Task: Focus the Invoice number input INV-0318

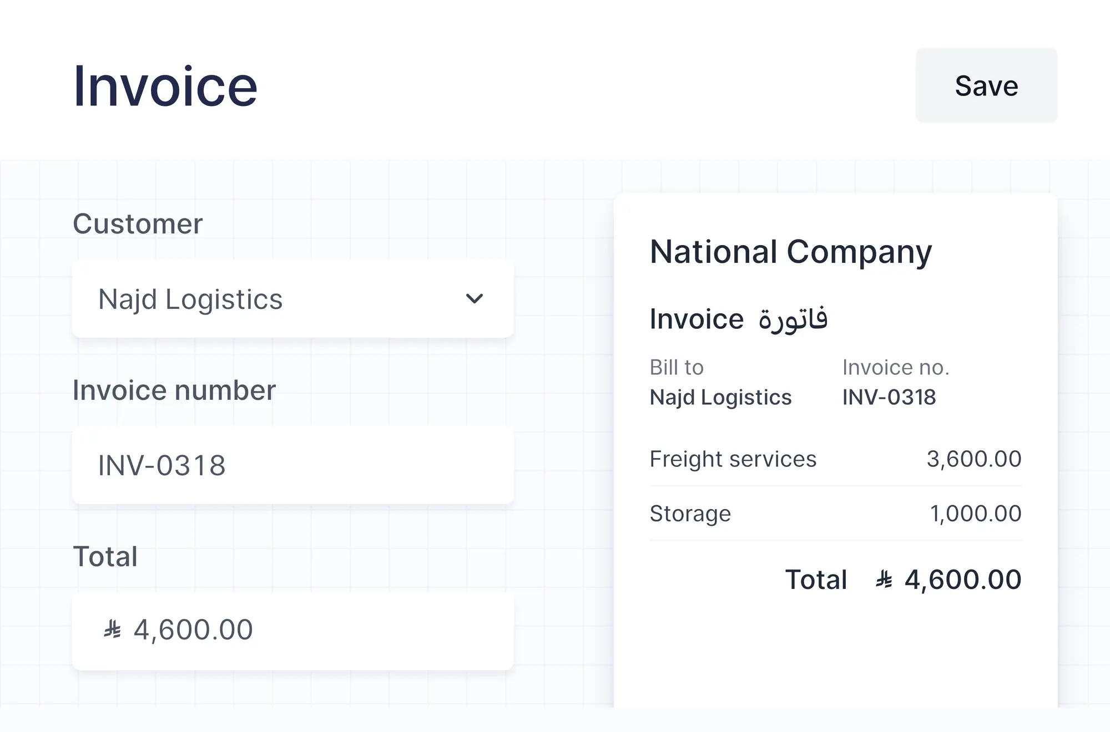Action: tap(293, 465)
